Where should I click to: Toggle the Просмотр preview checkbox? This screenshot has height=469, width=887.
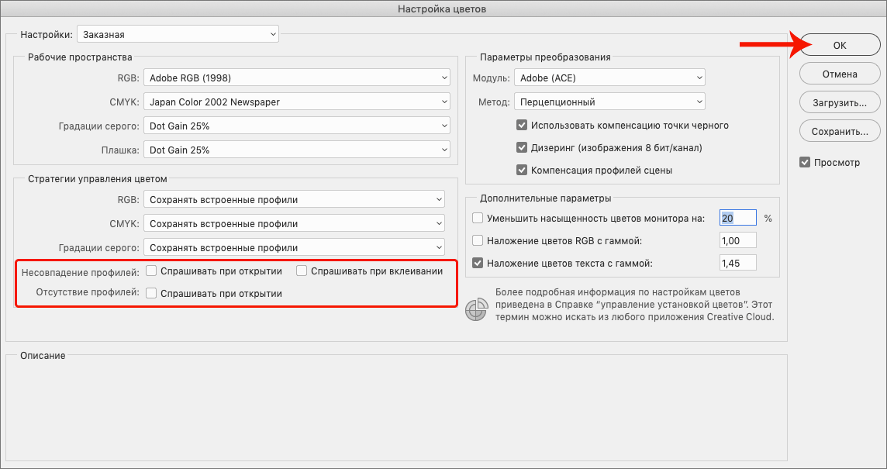[x=805, y=163]
